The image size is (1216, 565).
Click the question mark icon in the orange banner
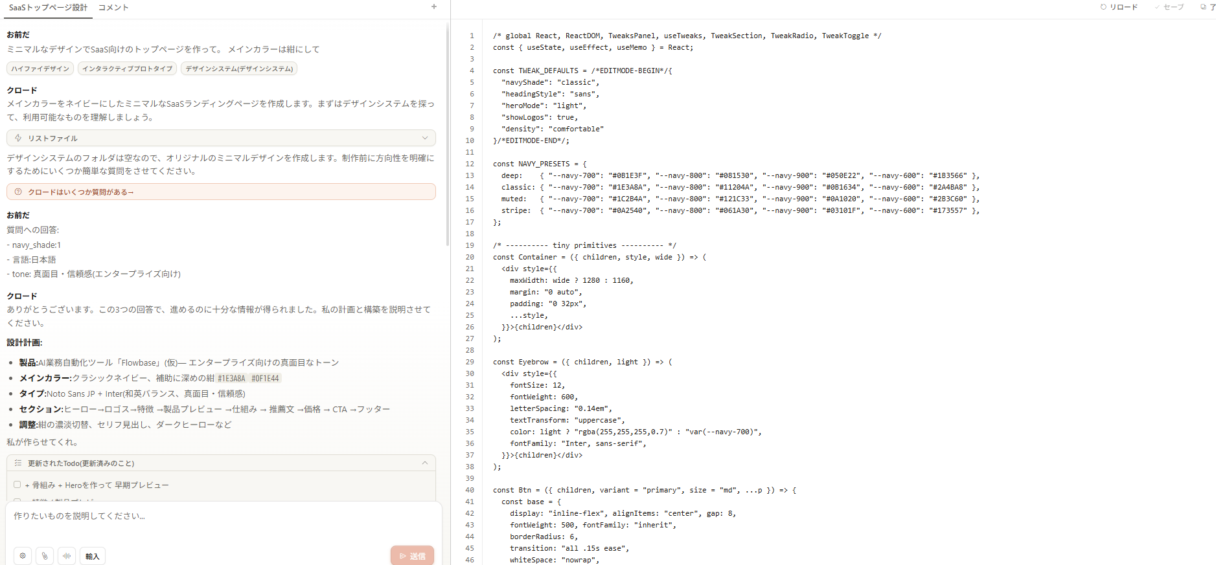pos(18,192)
